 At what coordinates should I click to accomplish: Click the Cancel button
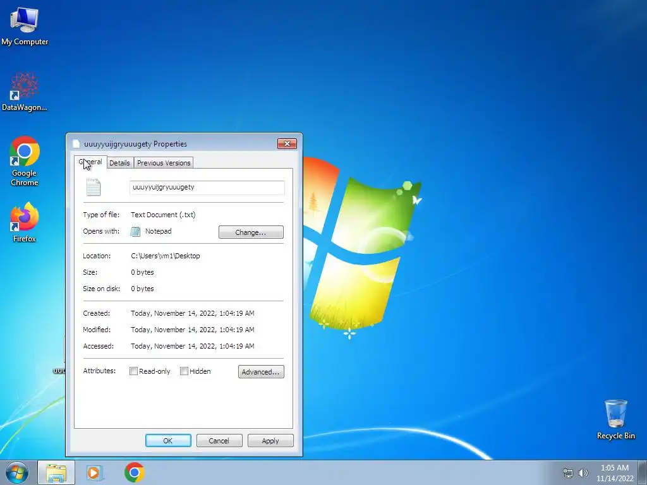(219, 440)
